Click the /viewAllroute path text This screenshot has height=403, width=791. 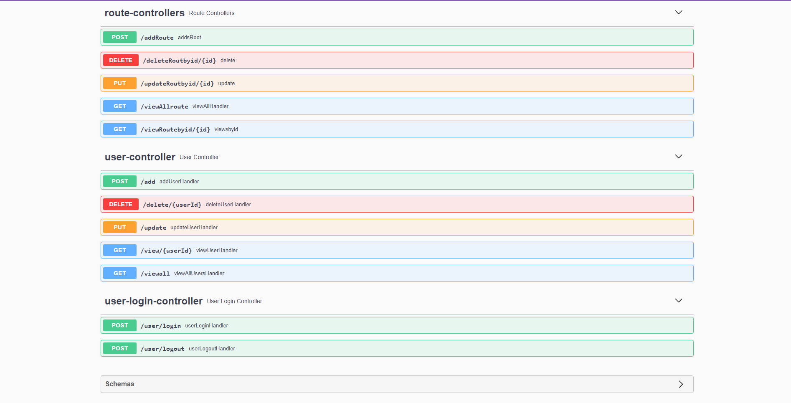coord(165,106)
